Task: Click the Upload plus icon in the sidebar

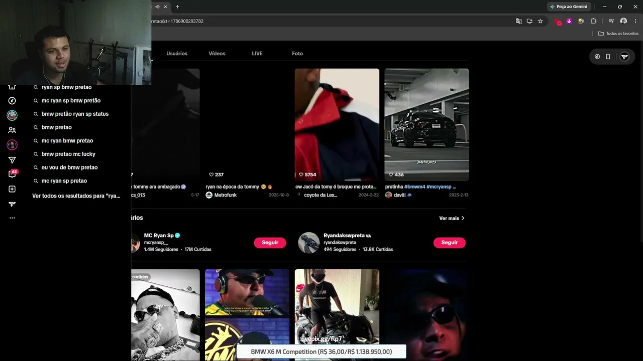Action: (12, 189)
